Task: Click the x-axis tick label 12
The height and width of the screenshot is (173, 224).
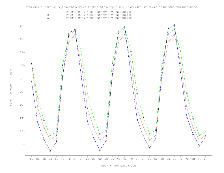Action: [x=57, y=159]
